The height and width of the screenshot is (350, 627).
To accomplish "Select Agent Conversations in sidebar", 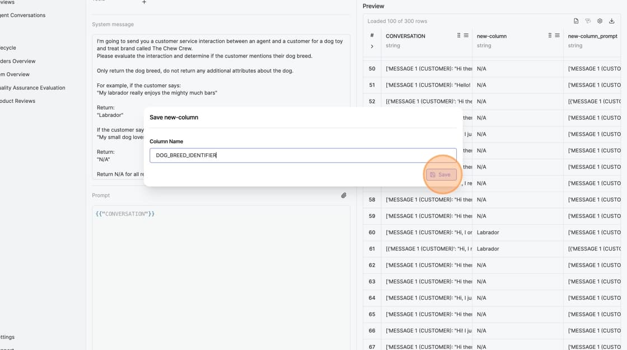I will [x=22, y=15].
